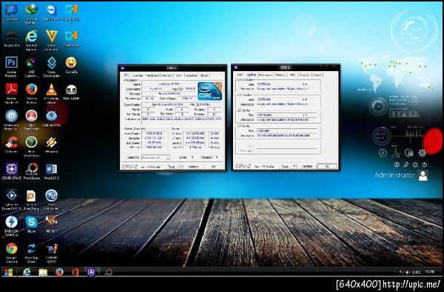Image resolution: width=444 pixels, height=292 pixels.
Task: Click OK button in CPU-tab window
Action: pyautogui.click(x=214, y=167)
